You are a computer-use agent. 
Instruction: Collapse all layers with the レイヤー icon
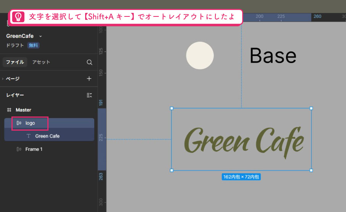coord(89,95)
